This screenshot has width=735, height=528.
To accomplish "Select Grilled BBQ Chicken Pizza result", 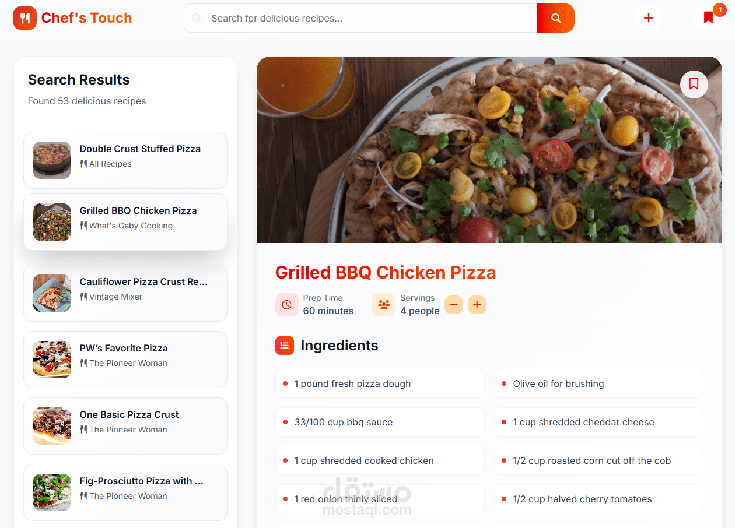I will (x=125, y=222).
